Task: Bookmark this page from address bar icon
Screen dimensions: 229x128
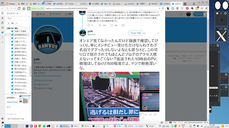Action: click(x=163, y=9)
